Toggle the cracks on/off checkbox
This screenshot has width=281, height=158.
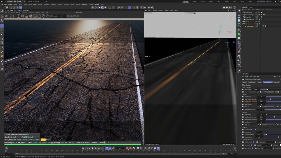(256, 130)
